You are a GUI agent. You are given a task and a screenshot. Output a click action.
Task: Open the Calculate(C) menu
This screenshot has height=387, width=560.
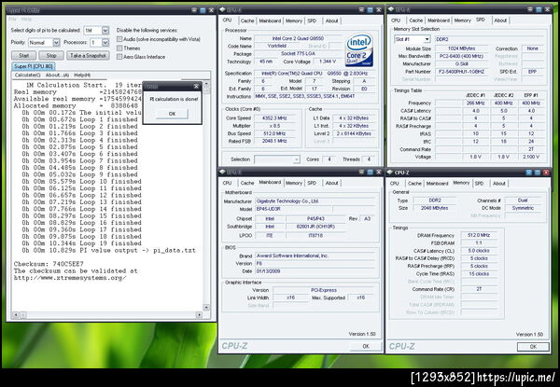(x=27, y=75)
